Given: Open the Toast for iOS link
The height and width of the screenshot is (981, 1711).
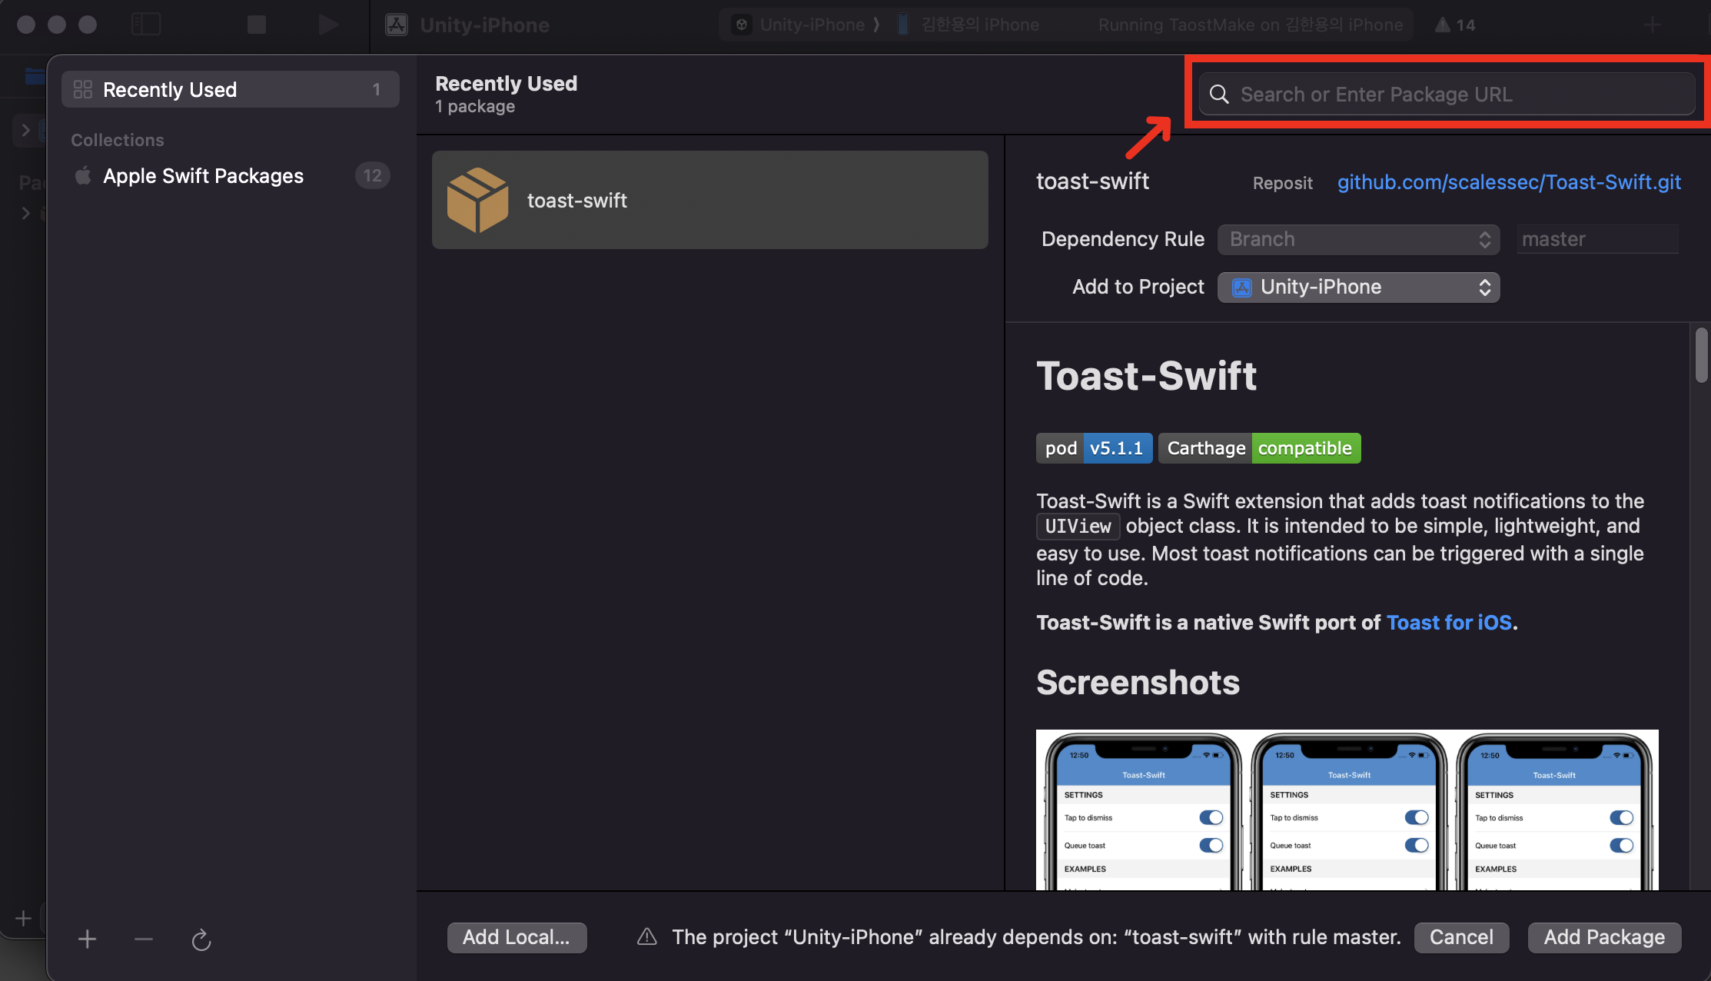Looking at the screenshot, I should 1448,622.
